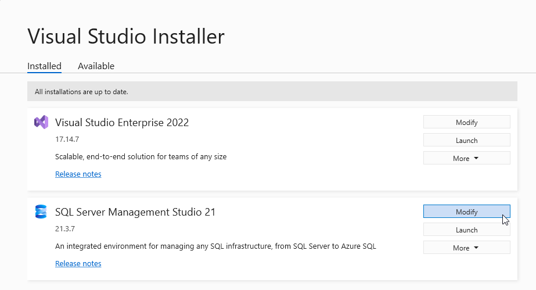
Task: Select the Visual Studio Enterprise 2022 product title
Action: (x=121, y=123)
